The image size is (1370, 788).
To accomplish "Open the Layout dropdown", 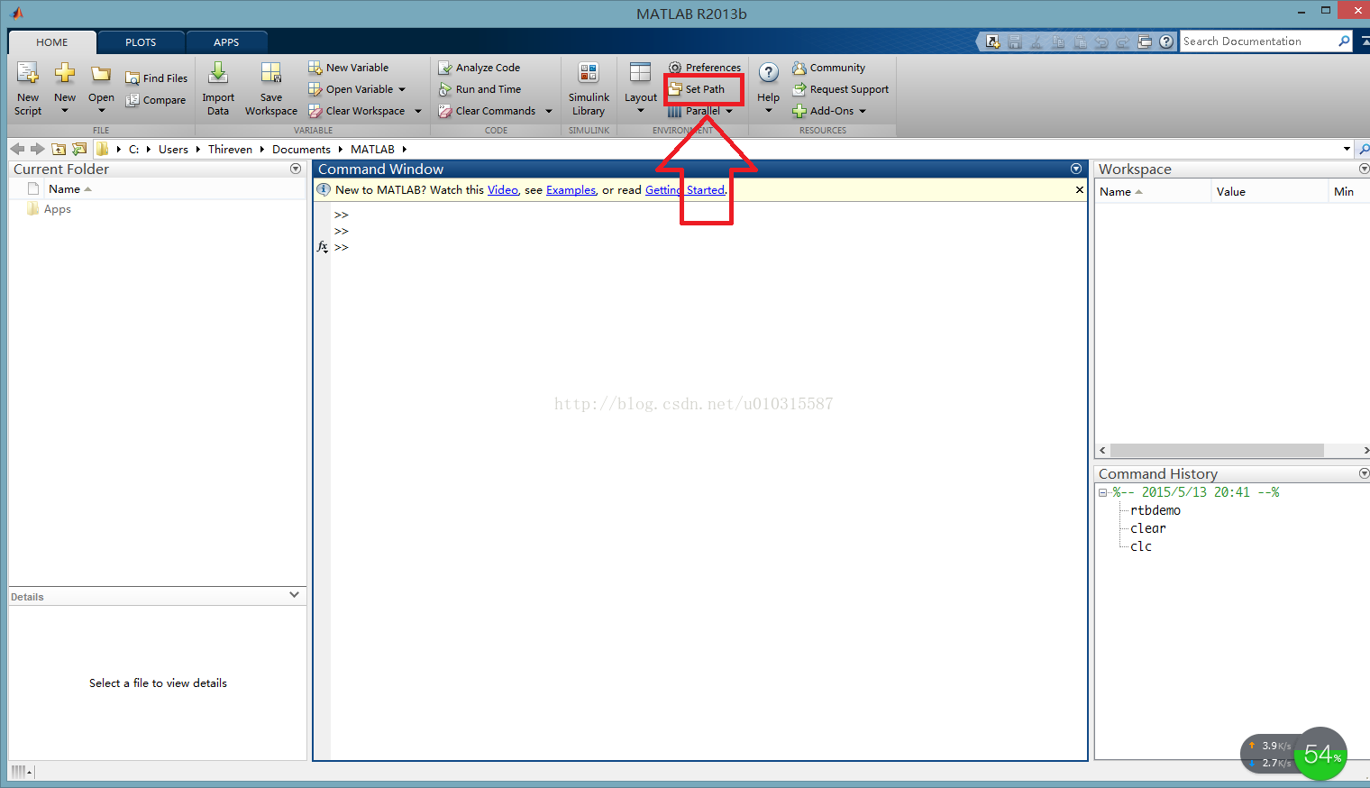I will (x=641, y=88).
